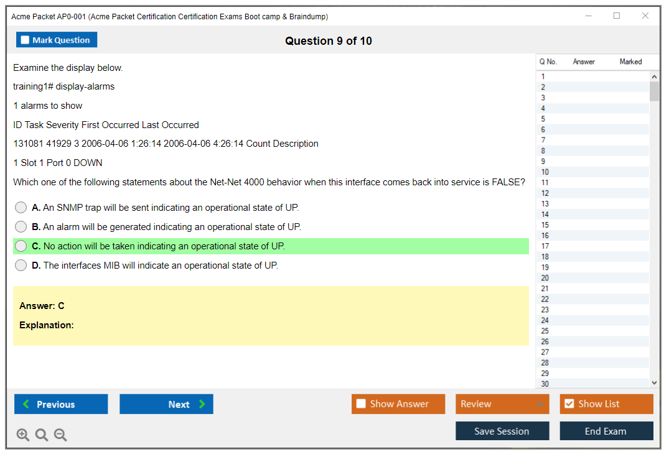
Task: Click the zoom out magnifier icon
Action: 60,435
